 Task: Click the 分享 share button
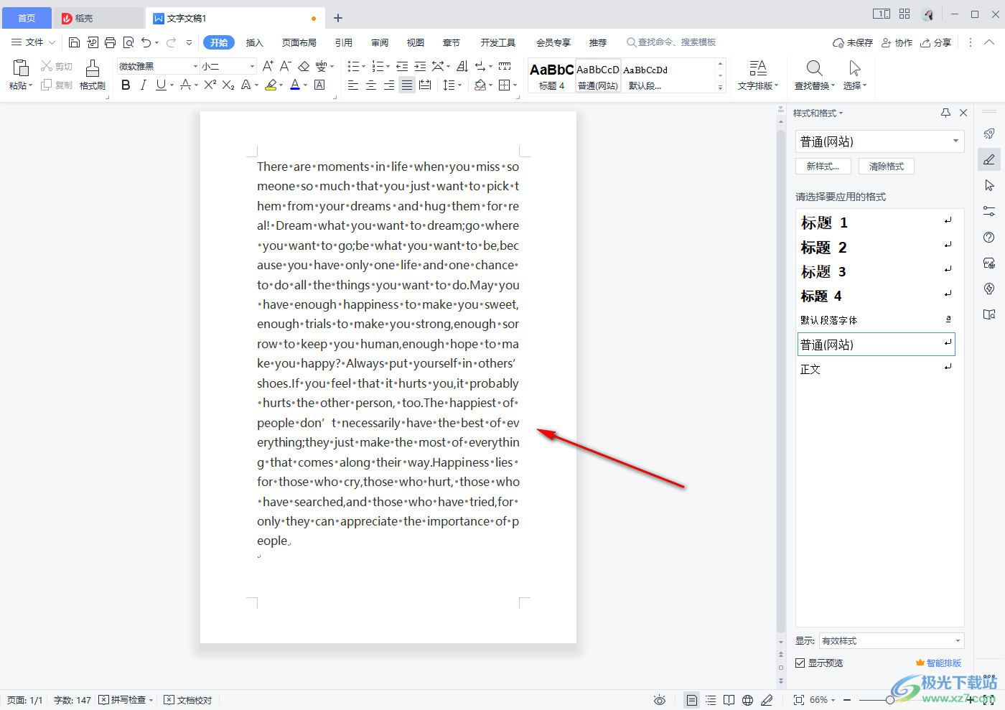[x=936, y=42]
